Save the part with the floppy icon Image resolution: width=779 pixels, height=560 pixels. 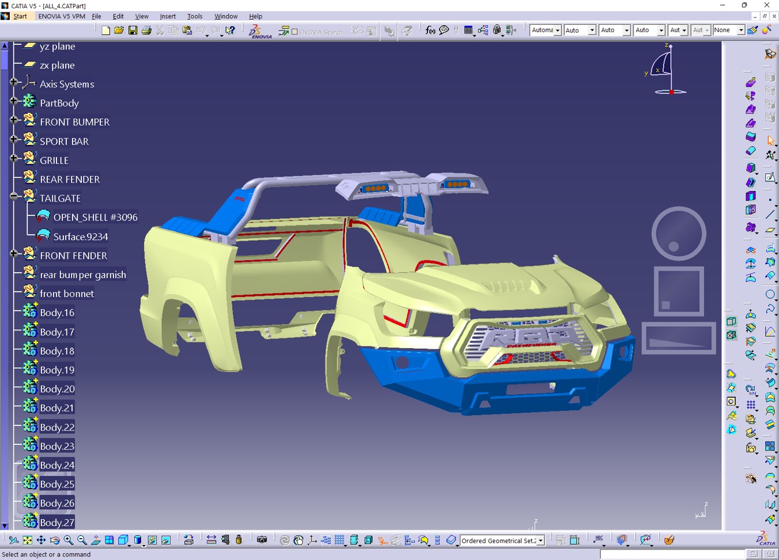(x=133, y=31)
